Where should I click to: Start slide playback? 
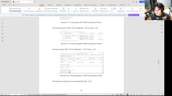pos(132,10)
